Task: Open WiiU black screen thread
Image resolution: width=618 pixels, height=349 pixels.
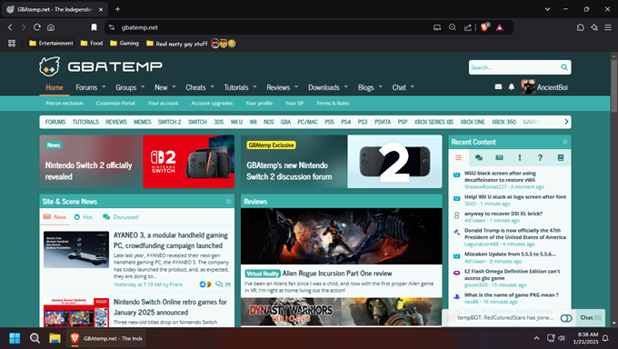Action: pyautogui.click(x=500, y=176)
